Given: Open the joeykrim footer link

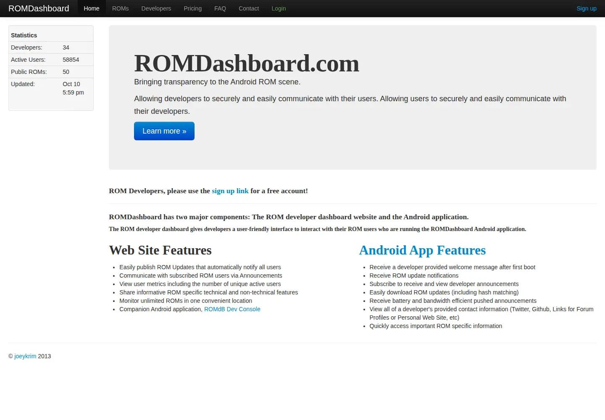Looking at the screenshot, I should pos(25,356).
